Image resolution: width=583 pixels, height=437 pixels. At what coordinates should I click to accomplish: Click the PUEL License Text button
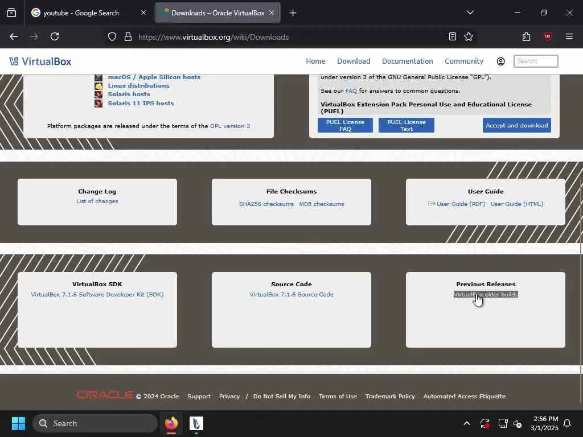click(x=406, y=125)
